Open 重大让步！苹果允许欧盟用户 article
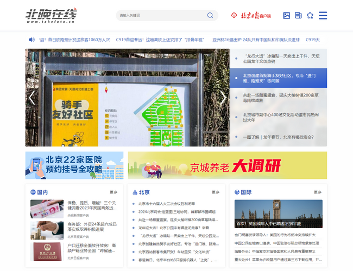Viewport: 353px width, 271px height. point(278,260)
